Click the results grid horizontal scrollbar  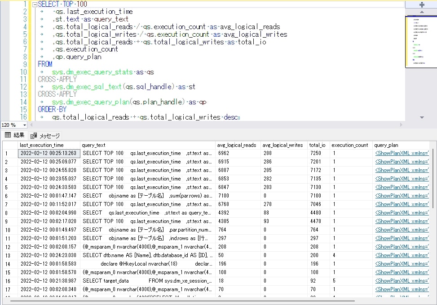pyautogui.click(x=182, y=301)
